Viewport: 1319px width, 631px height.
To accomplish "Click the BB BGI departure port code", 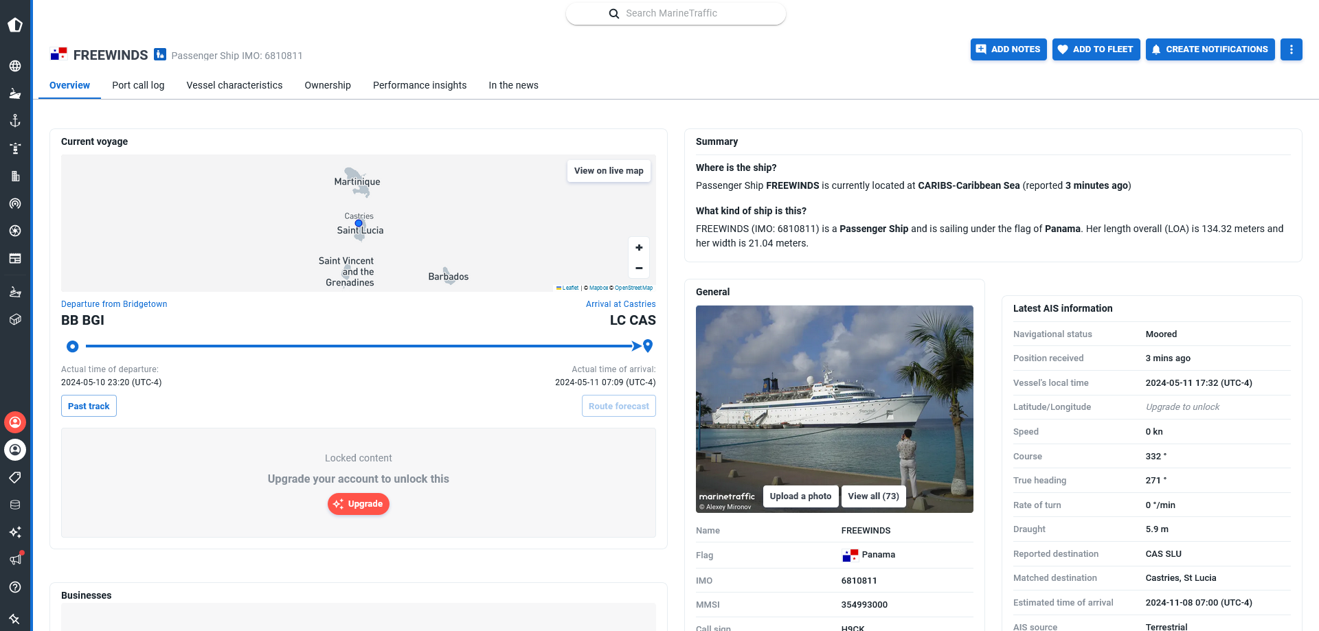I will tap(82, 320).
